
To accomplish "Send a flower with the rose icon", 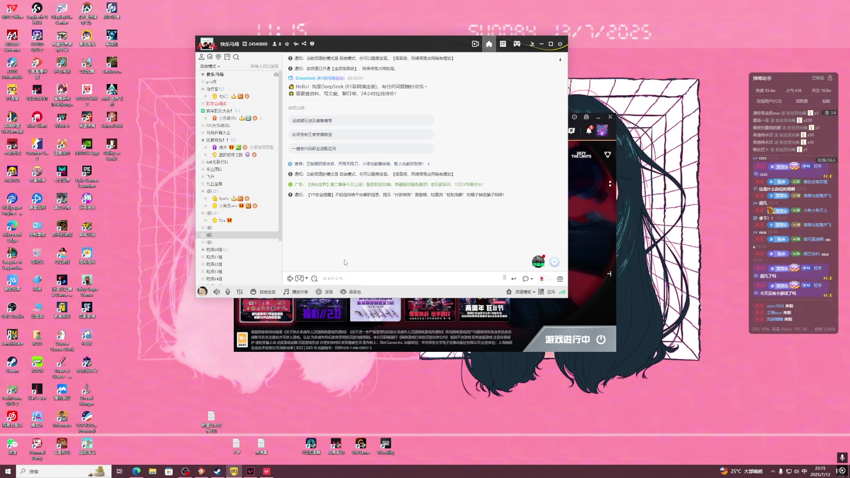I will point(541,279).
